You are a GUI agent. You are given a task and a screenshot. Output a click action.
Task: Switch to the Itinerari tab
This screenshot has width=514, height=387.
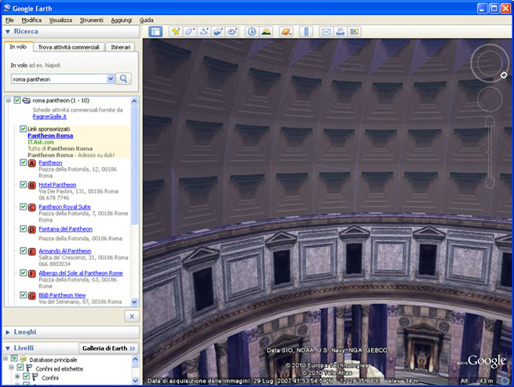click(120, 47)
